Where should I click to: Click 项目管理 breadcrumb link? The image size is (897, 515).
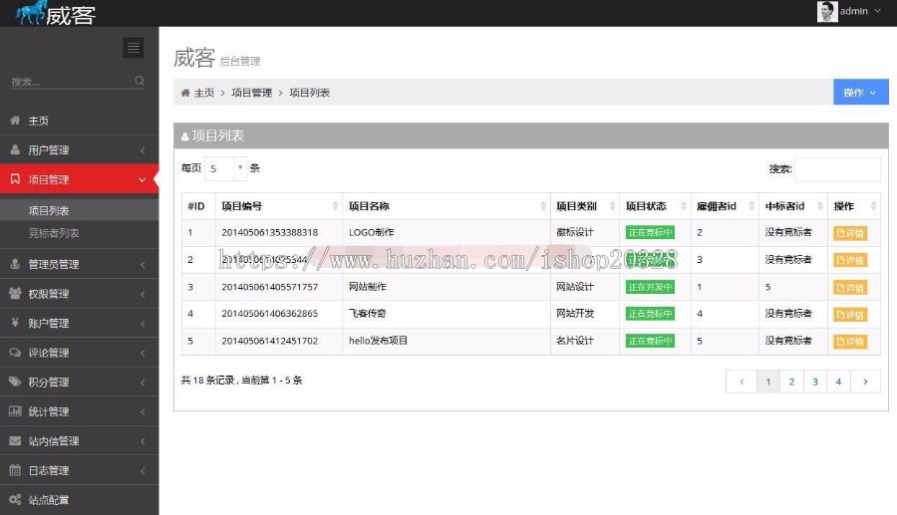click(x=252, y=93)
